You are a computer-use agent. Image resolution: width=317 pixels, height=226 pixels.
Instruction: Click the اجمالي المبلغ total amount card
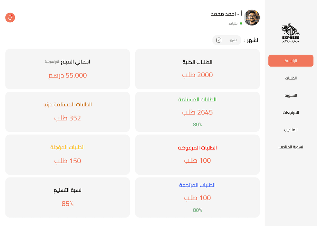[67, 69]
